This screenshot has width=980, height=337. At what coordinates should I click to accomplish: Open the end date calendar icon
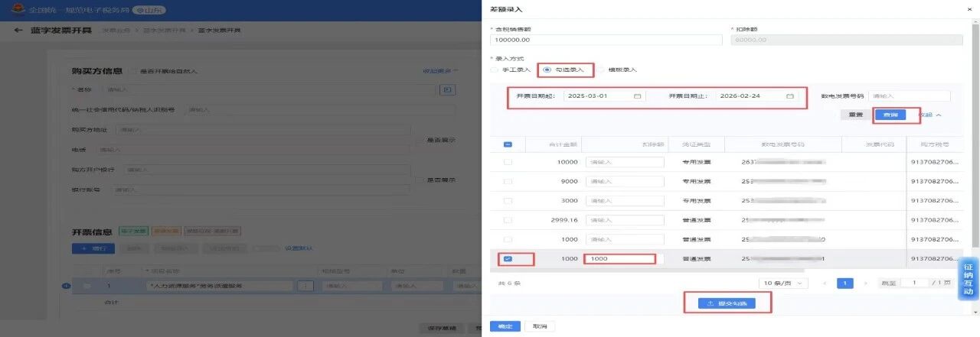click(789, 96)
